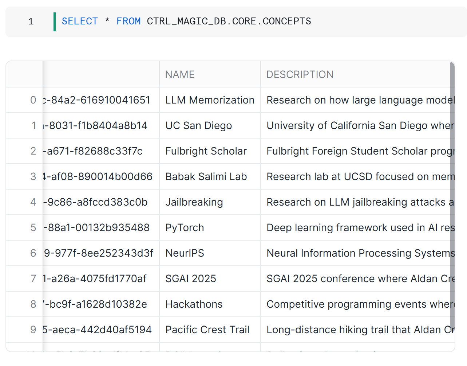Screen dimensions: 467x366
Task: Click the Fulbright Scholar name cell
Action: (x=206, y=151)
